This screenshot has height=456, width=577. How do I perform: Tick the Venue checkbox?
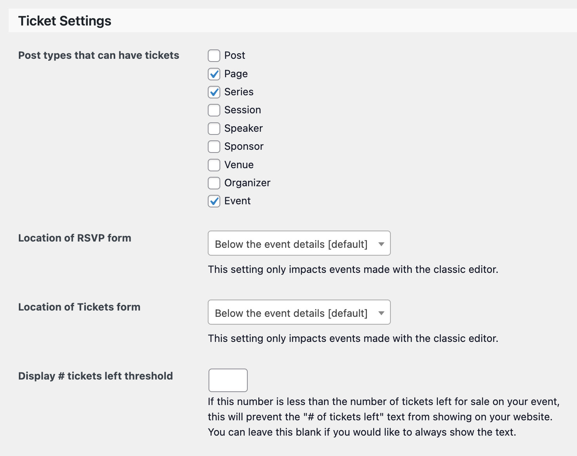click(x=214, y=165)
